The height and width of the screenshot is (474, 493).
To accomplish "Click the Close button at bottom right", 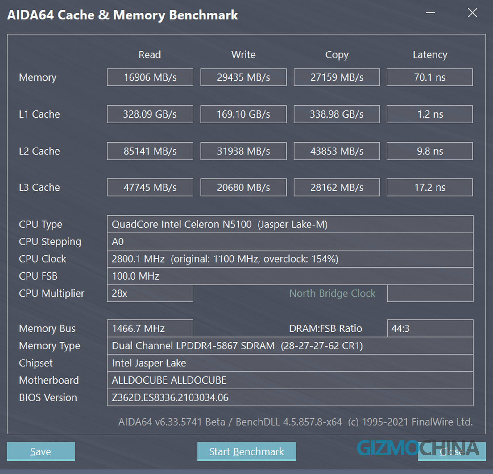I will 452,451.
